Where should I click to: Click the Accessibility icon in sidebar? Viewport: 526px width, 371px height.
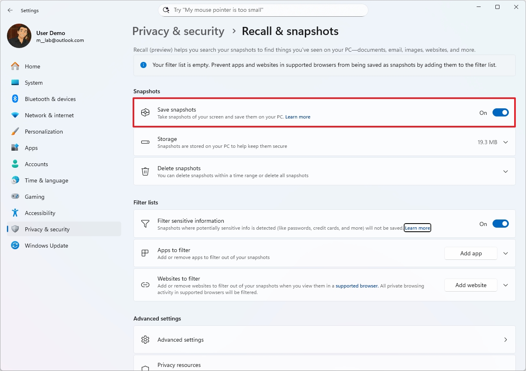click(15, 213)
